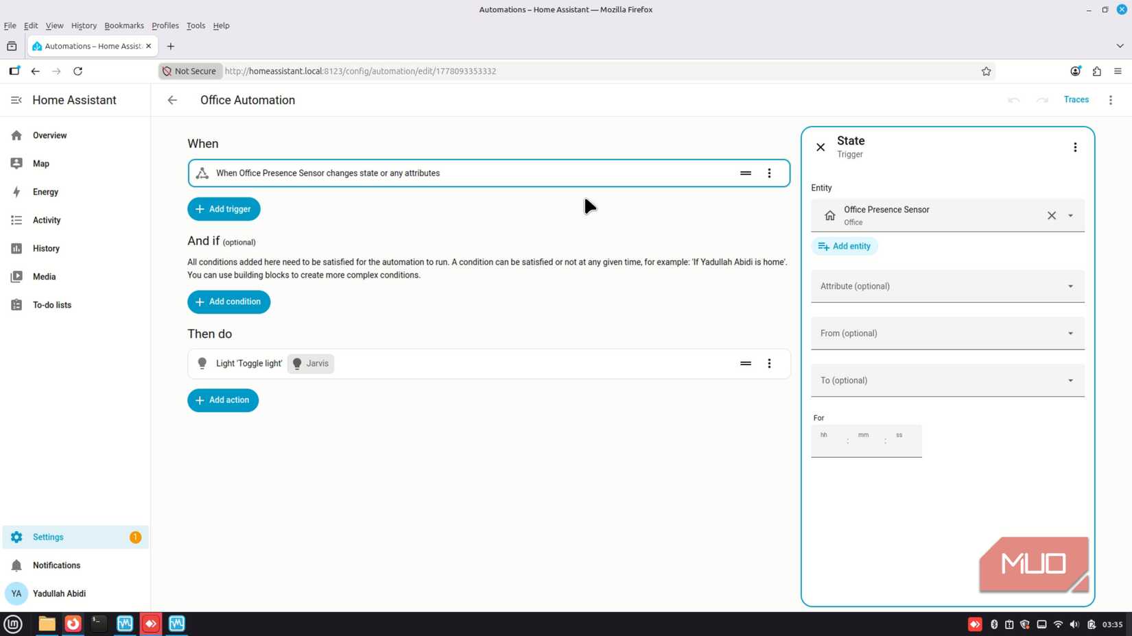Click Add entity chip
1132x636 pixels.
(x=845, y=247)
